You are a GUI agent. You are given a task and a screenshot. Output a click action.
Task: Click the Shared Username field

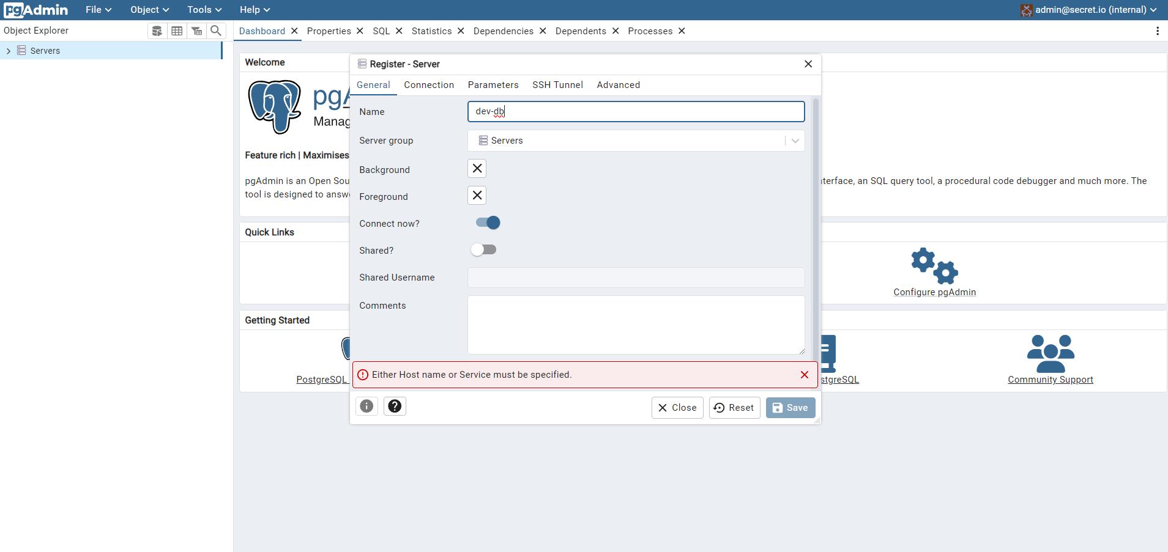pyautogui.click(x=636, y=278)
